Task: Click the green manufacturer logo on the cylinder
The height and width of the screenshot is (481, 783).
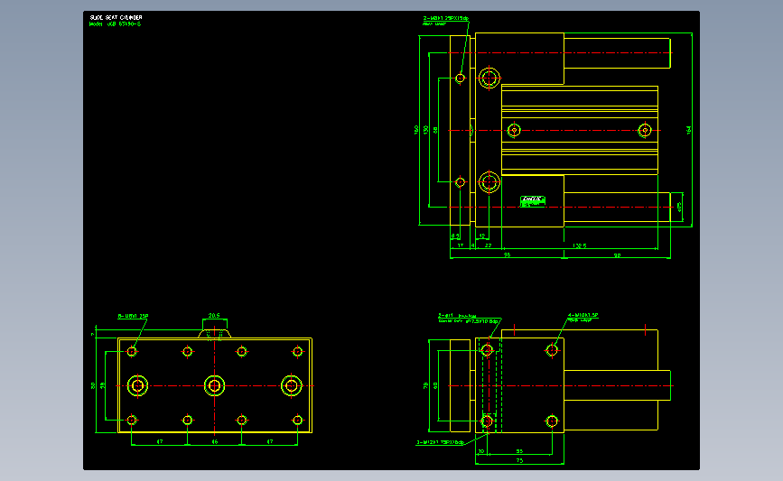Action: coord(532,200)
